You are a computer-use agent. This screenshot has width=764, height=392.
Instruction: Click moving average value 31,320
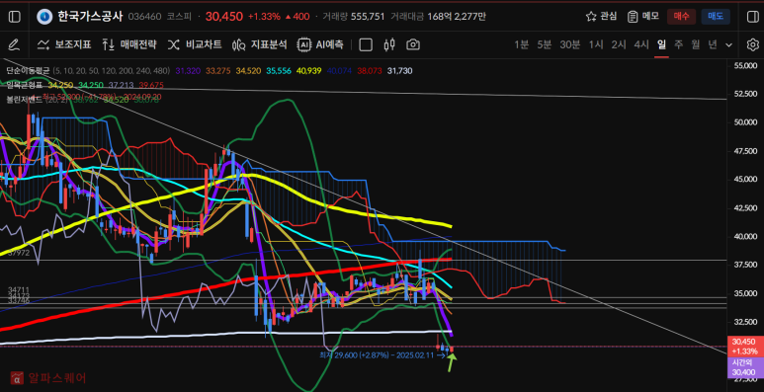pyautogui.click(x=188, y=71)
